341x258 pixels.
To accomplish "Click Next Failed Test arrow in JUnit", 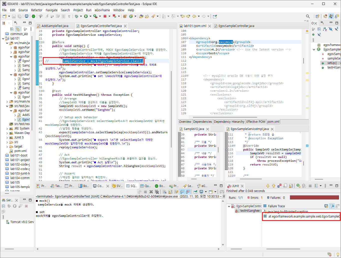I will click(268, 186).
